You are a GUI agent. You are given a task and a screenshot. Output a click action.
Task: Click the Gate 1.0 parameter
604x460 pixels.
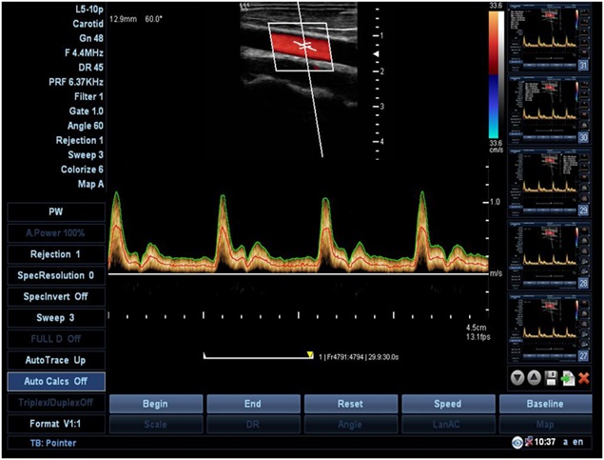87,111
